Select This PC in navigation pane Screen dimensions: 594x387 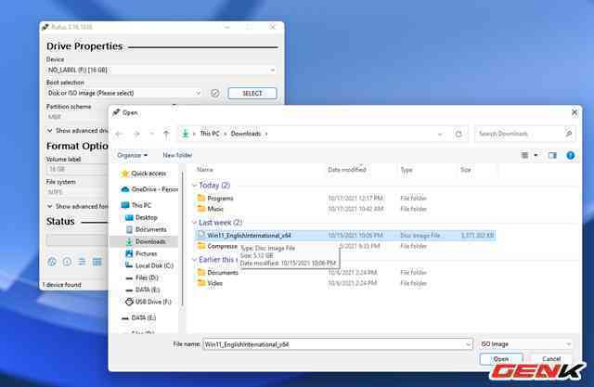136,205
